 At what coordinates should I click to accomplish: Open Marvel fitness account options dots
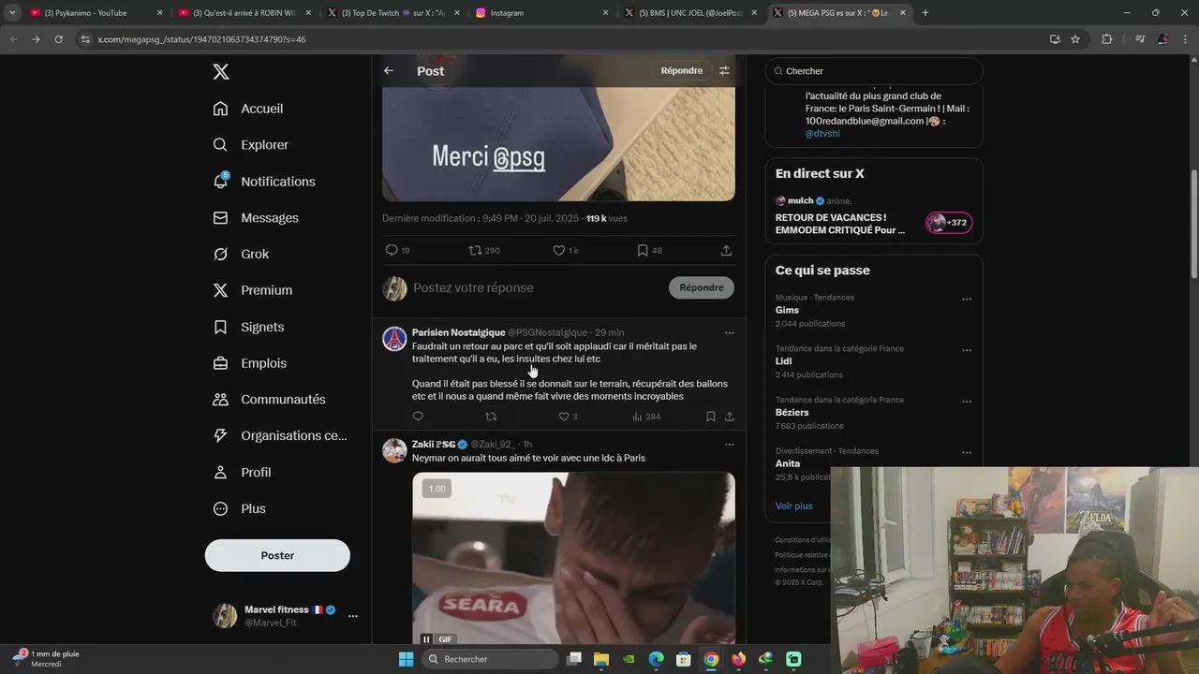pos(353,616)
